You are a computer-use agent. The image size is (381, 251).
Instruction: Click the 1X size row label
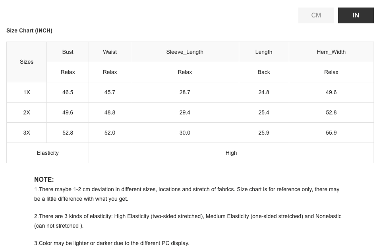pyautogui.click(x=27, y=92)
